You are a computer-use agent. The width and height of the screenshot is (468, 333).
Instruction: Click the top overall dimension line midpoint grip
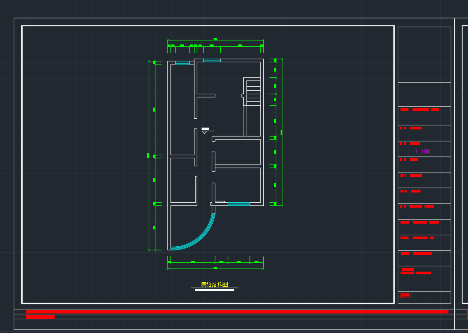coord(215,40)
